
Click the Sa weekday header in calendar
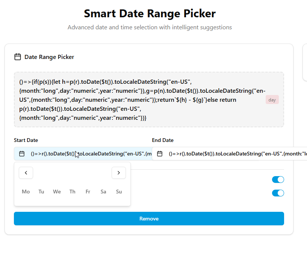coord(103,192)
